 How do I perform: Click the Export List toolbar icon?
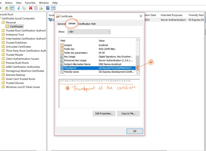coord(41,8)
